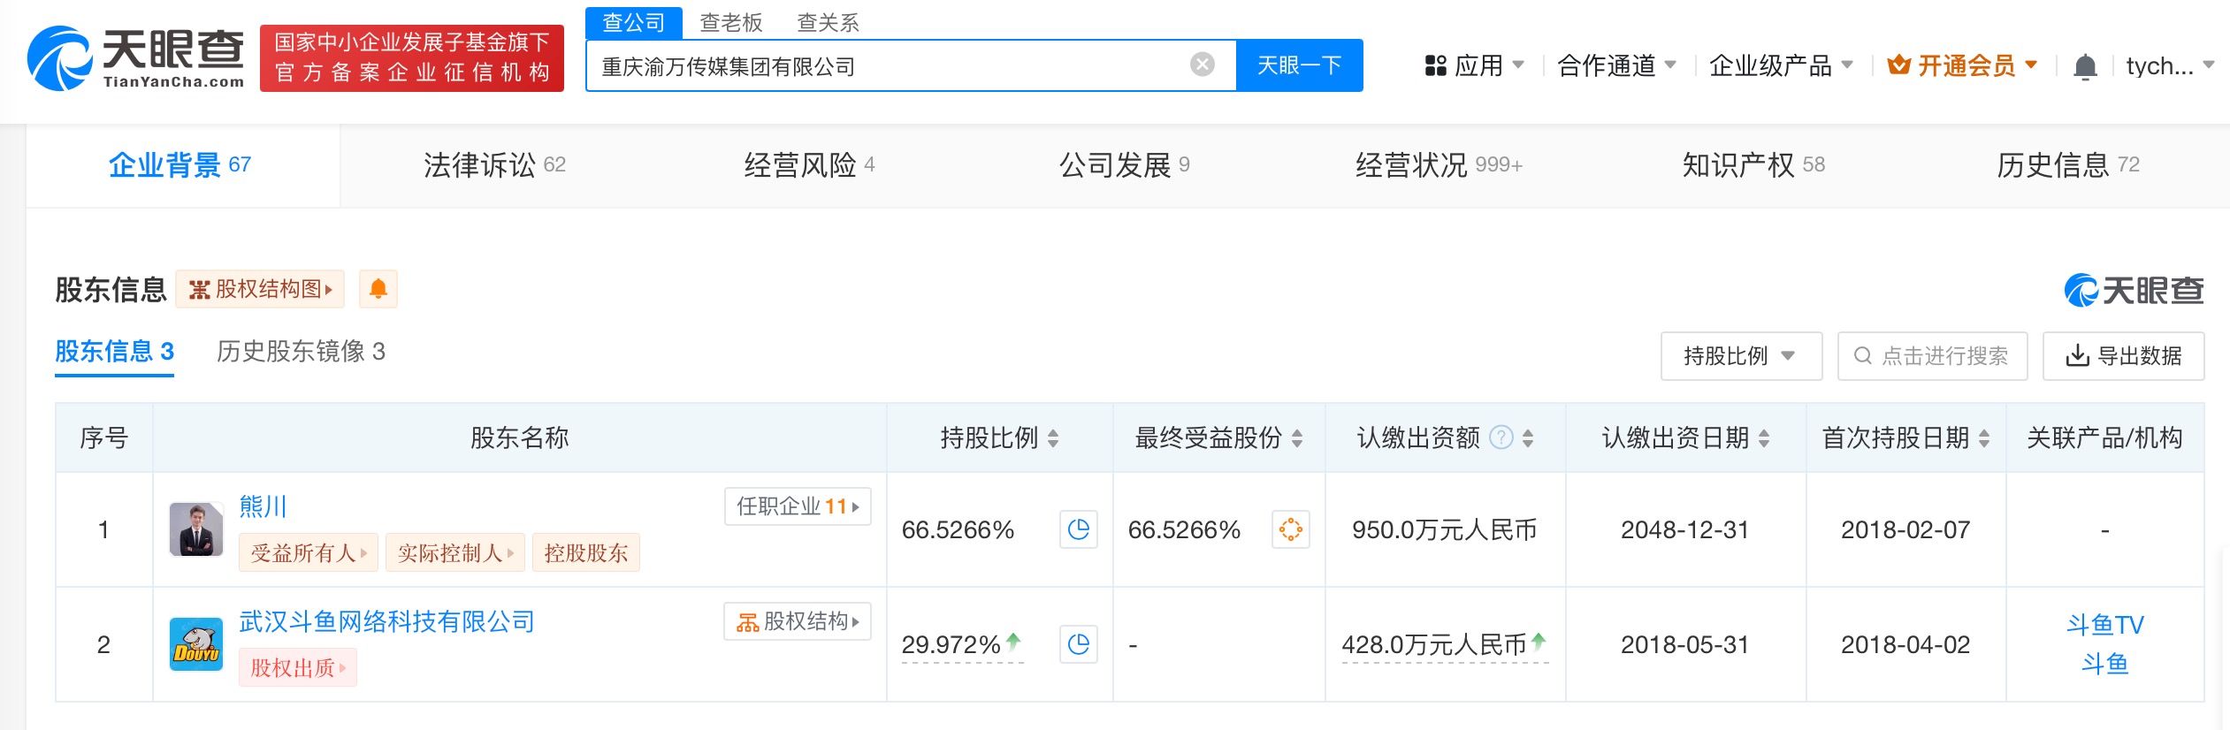Image resolution: width=2230 pixels, height=730 pixels.
Task: Click the shareholder search field 点击进行搜索
Action: coord(1932,356)
